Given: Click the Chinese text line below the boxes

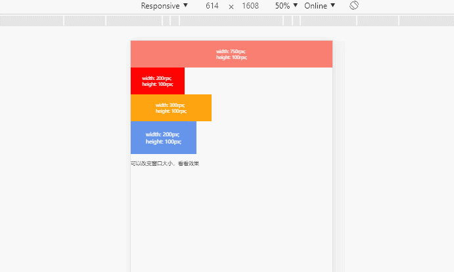Looking at the screenshot, I should [165, 163].
